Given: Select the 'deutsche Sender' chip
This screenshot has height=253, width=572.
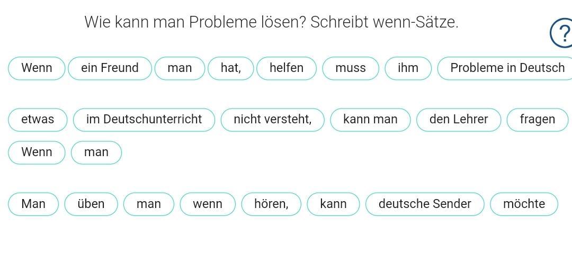Looking at the screenshot, I should pyautogui.click(x=425, y=204).
